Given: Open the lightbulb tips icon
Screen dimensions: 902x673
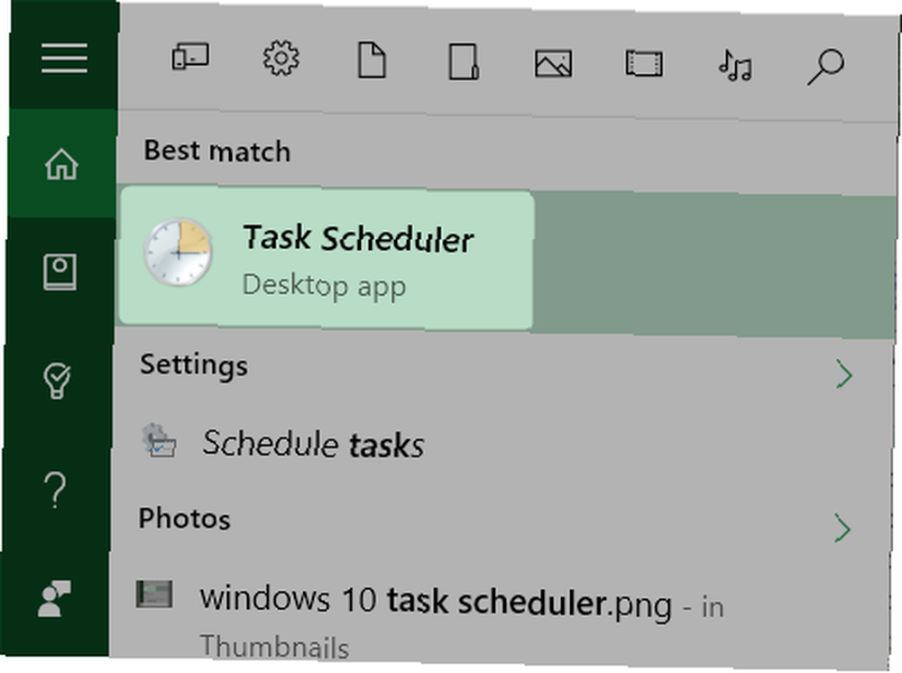Looking at the screenshot, I should click(57, 381).
